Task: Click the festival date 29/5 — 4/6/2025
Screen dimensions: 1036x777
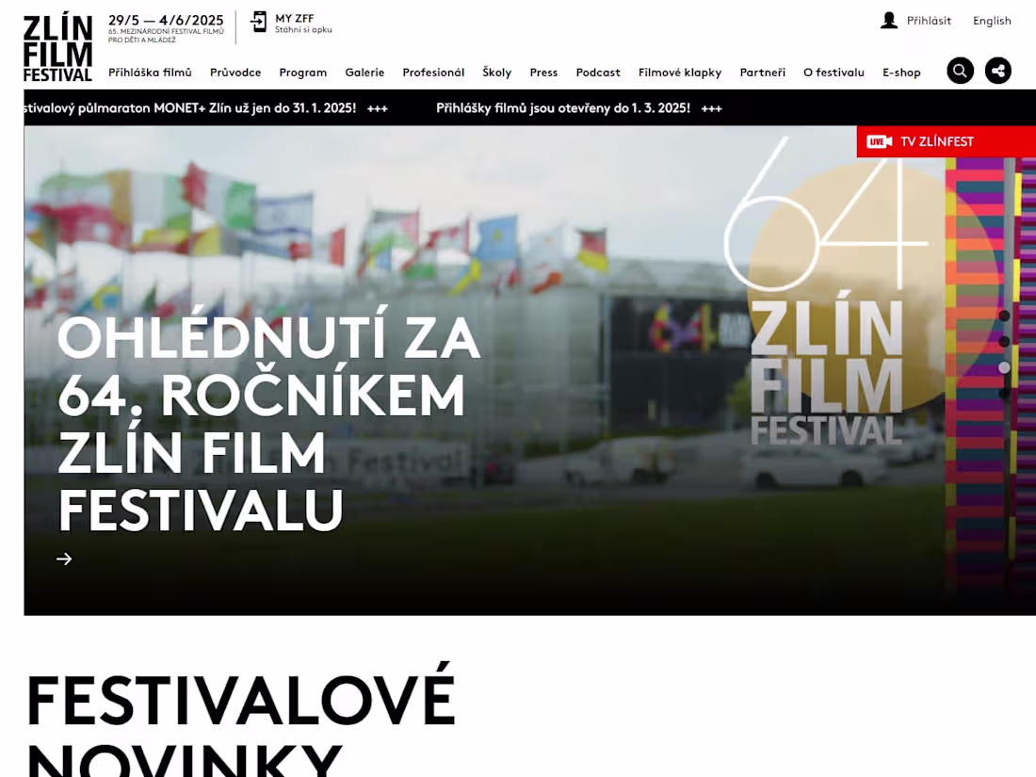Action: pos(166,21)
